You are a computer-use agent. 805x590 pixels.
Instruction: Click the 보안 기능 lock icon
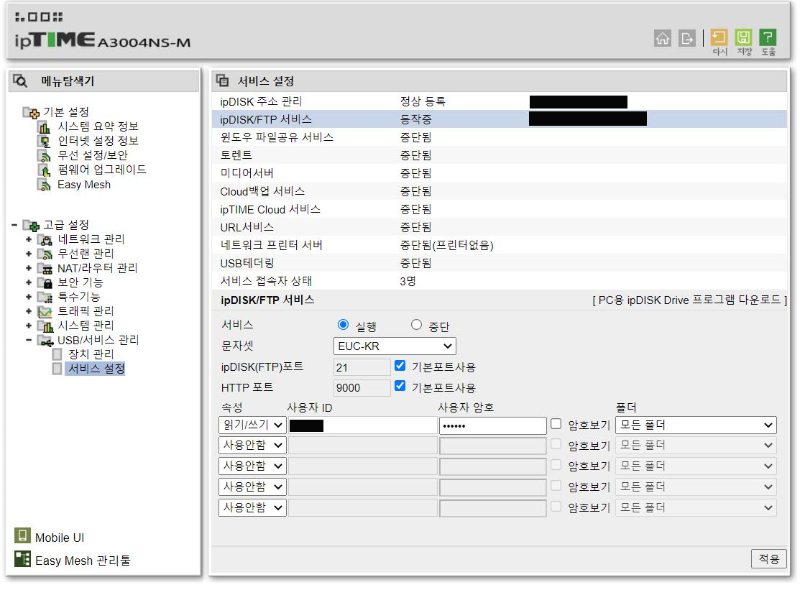point(45,283)
